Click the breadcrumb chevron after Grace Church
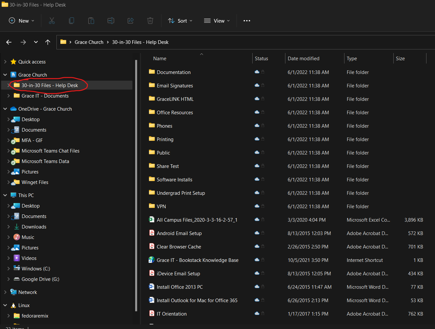Viewport: 435px width, 329px height. coord(108,42)
